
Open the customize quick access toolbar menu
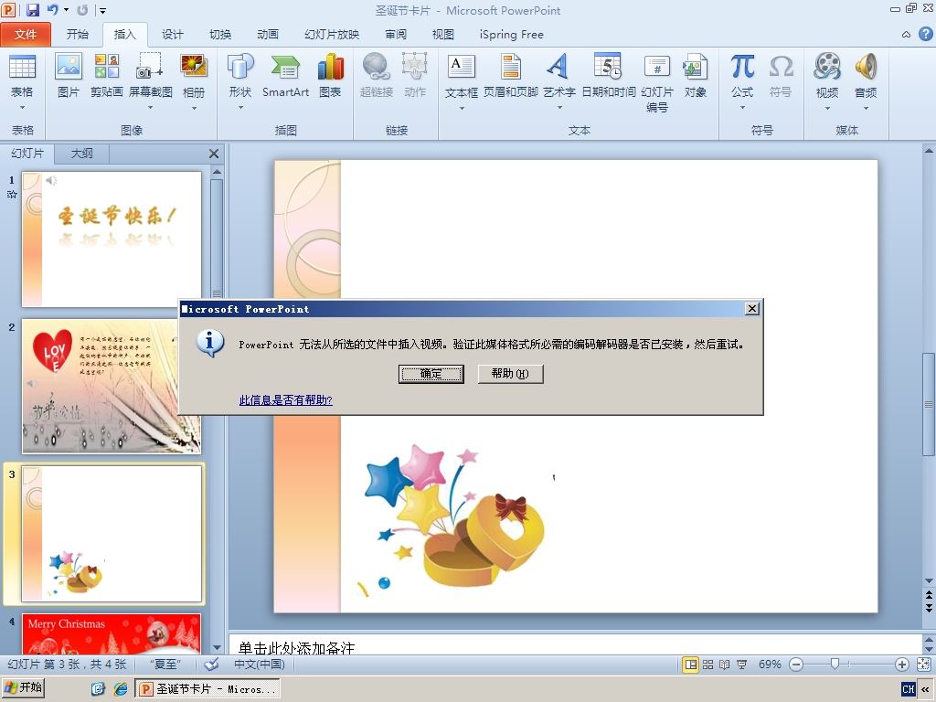(x=102, y=11)
